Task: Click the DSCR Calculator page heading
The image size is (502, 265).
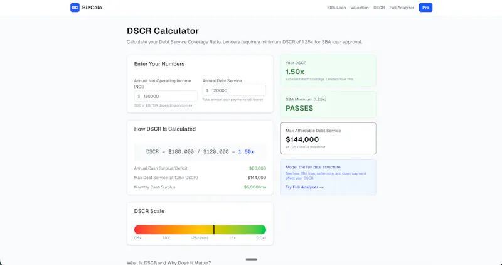Action: coord(163,31)
